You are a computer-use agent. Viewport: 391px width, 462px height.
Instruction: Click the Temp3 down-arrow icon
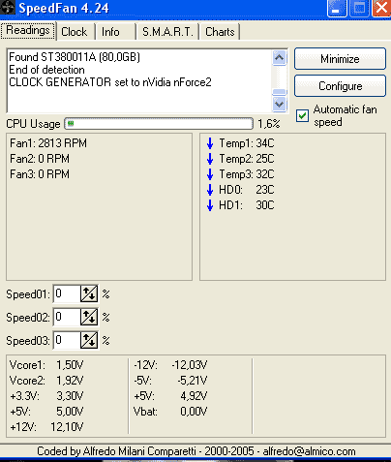tap(210, 174)
